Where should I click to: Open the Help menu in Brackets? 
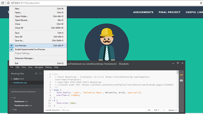pos(56,67)
